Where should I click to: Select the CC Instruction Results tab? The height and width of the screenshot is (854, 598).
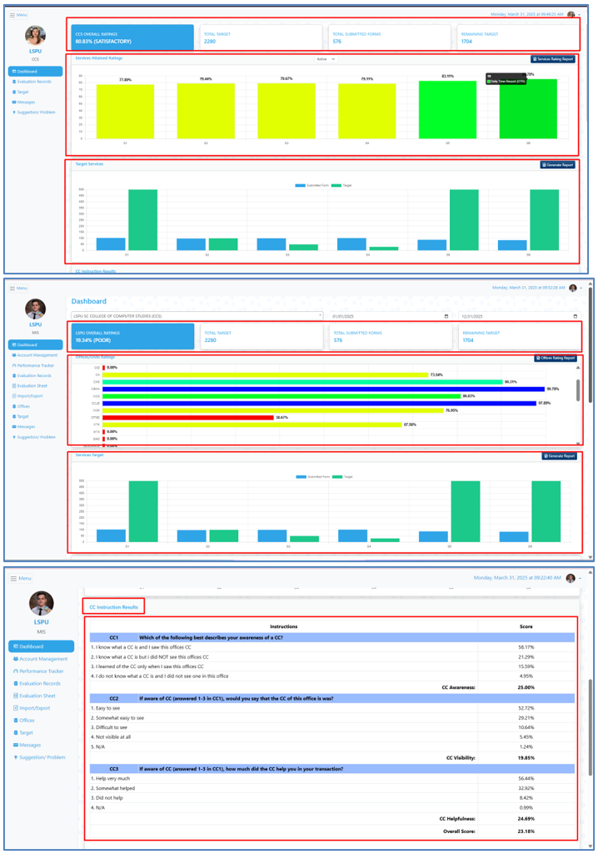[x=113, y=607]
